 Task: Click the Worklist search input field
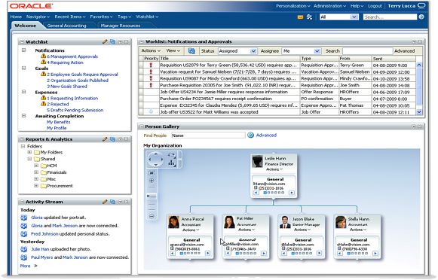point(367,51)
